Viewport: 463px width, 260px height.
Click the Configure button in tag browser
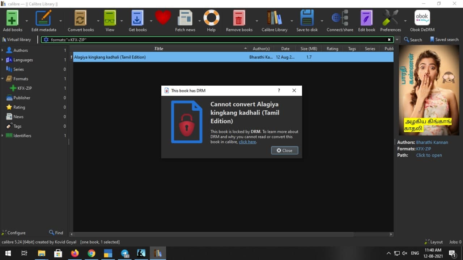(x=13, y=233)
